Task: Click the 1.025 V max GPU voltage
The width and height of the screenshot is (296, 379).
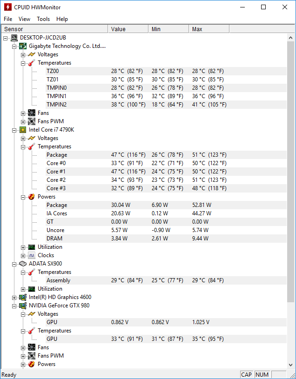Action: click(x=201, y=322)
